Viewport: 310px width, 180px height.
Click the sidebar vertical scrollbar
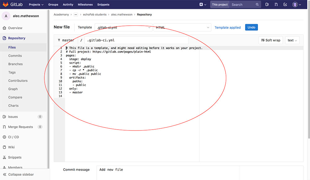click(48, 89)
